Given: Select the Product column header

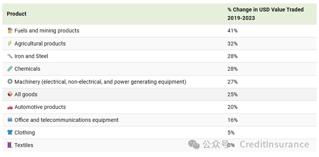Looking at the screenshot, I should click(x=17, y=14).
